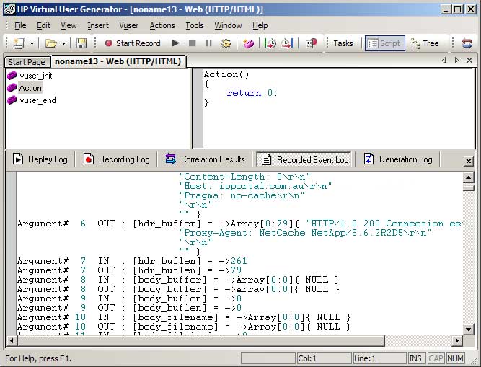Click the 'Host: ipportal.com.au' log line
The height and width of the screenshot is (367, 481).
click(255, 186)
